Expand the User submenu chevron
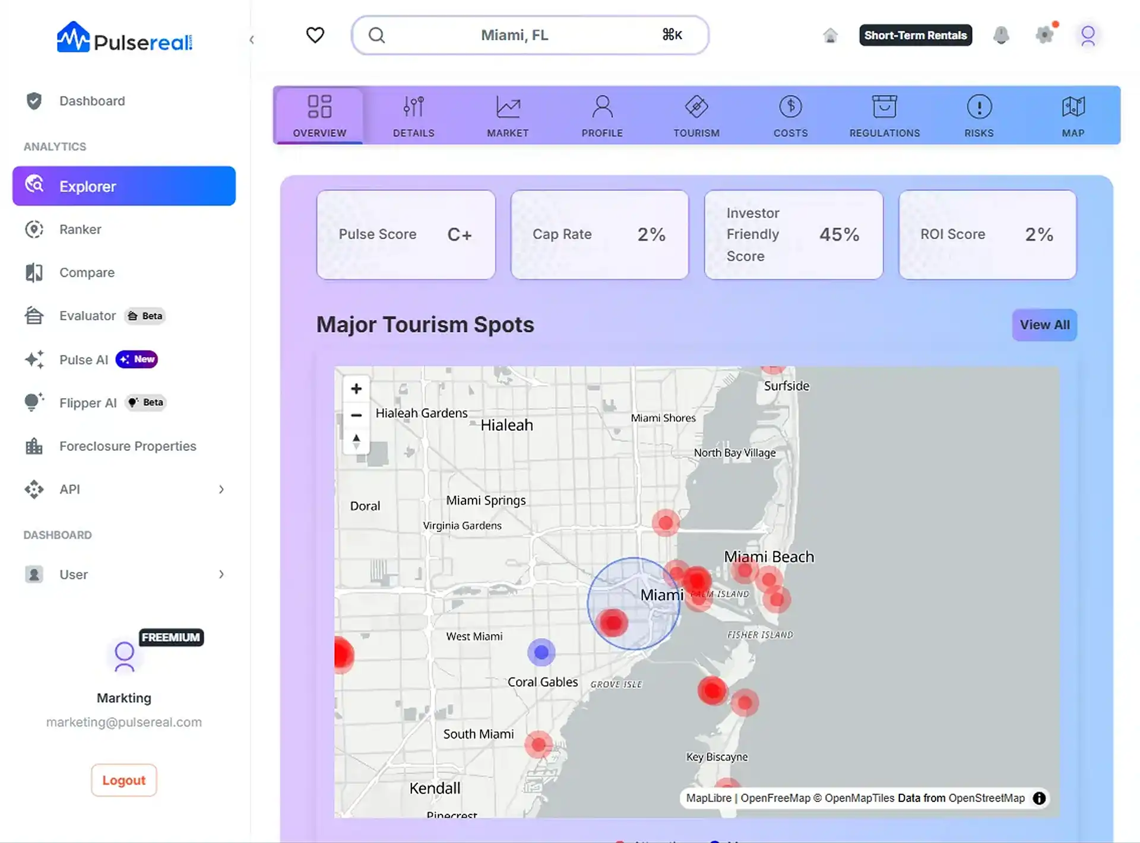Viewport: 1140px width, 843px height. coord(221,574)
